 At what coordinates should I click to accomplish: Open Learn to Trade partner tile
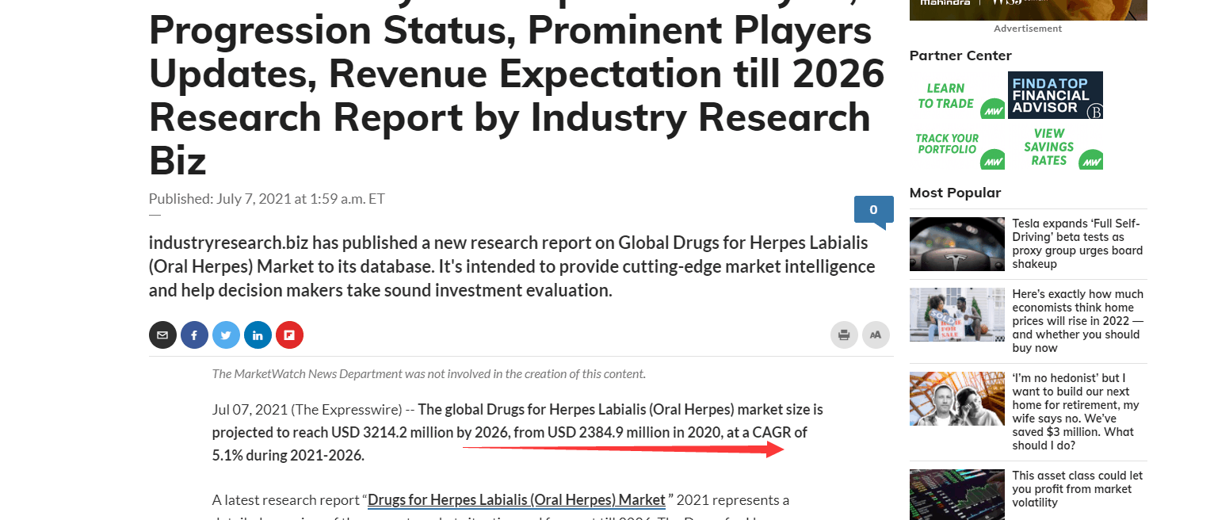(x=958, y=96)
